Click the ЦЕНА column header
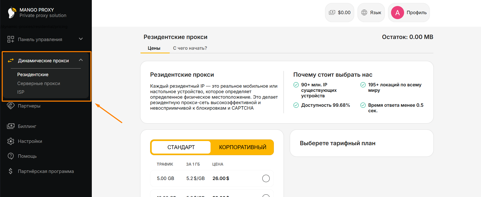This screenshot has height=197, width=481. pos(218,164)
